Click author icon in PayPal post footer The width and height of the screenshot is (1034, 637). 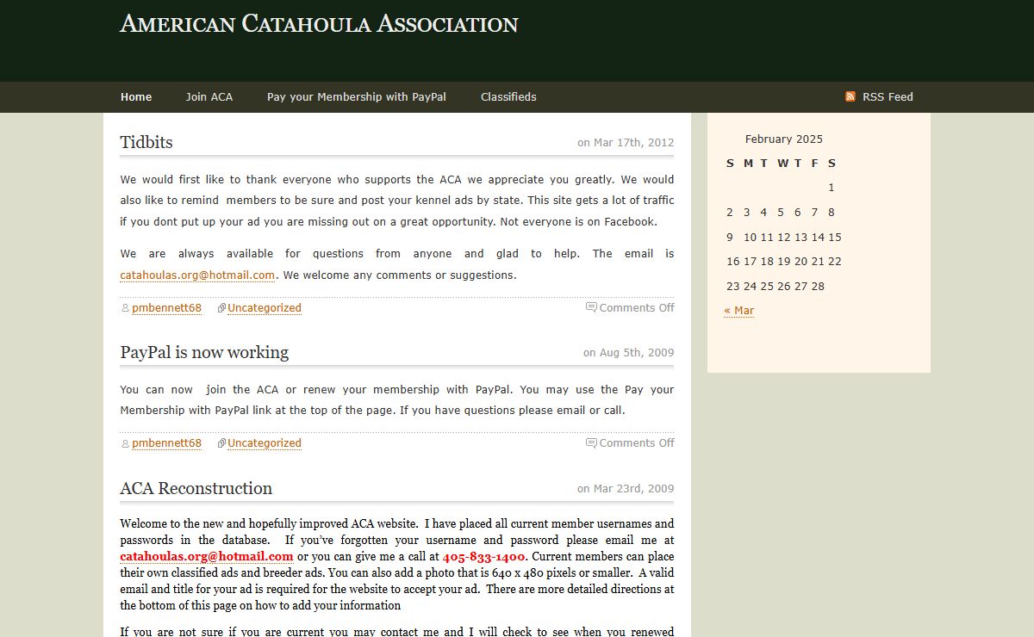[x=125, y=443]
